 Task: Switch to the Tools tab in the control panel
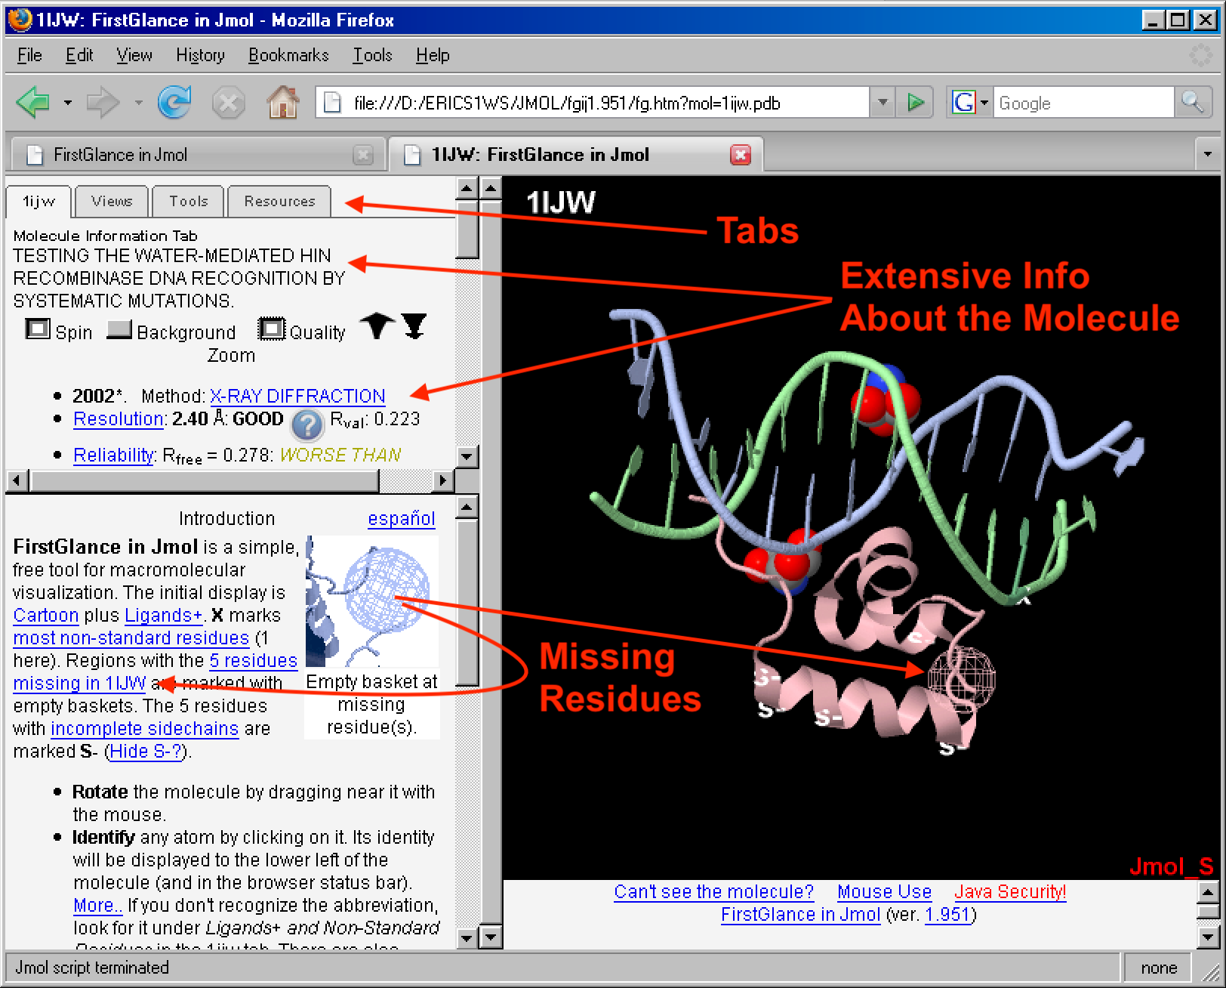(x=189, y=201)
